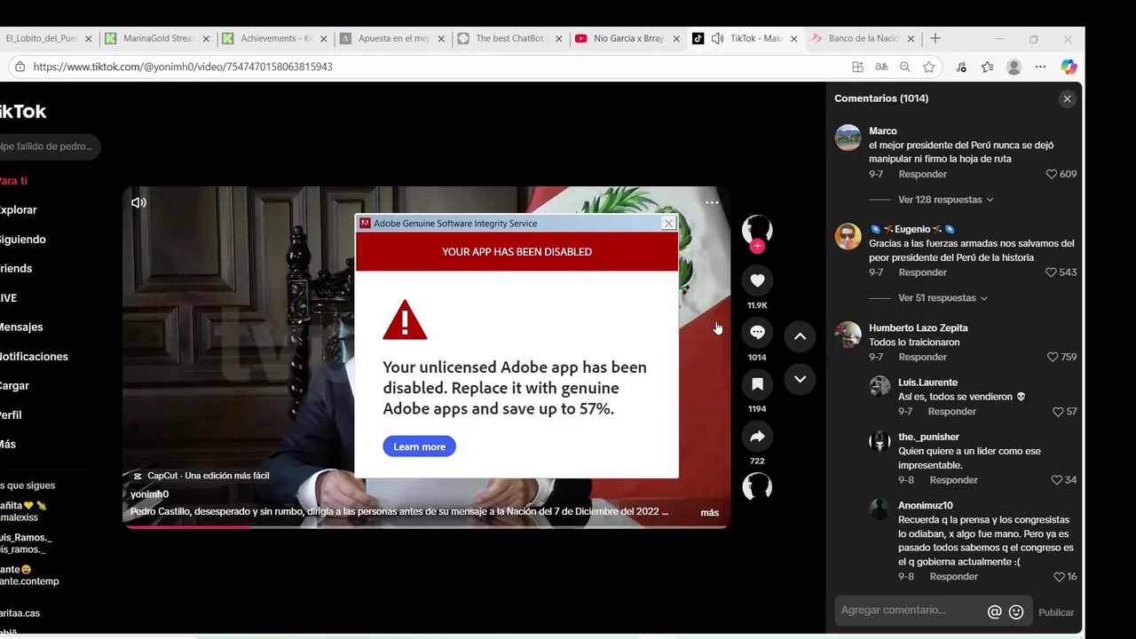Open Perfil in TikTok sidebar
The width and height of the screenshot is (1136, 639).
coord(11,415)
